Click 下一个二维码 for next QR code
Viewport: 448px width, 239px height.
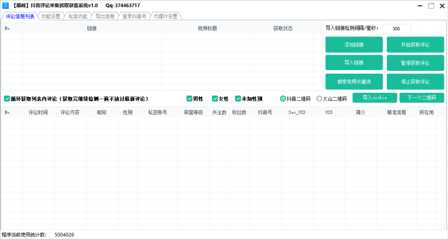422,98
